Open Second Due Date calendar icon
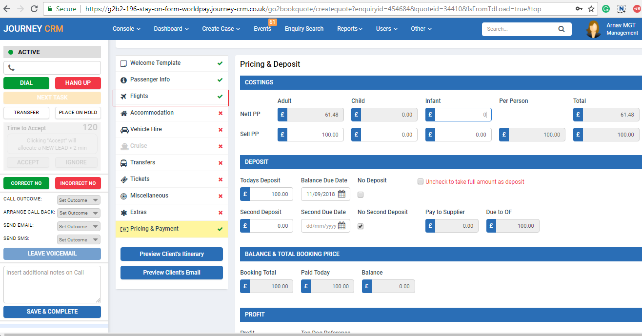The height and width of the screenshot is (336, 642). (341, 226)
